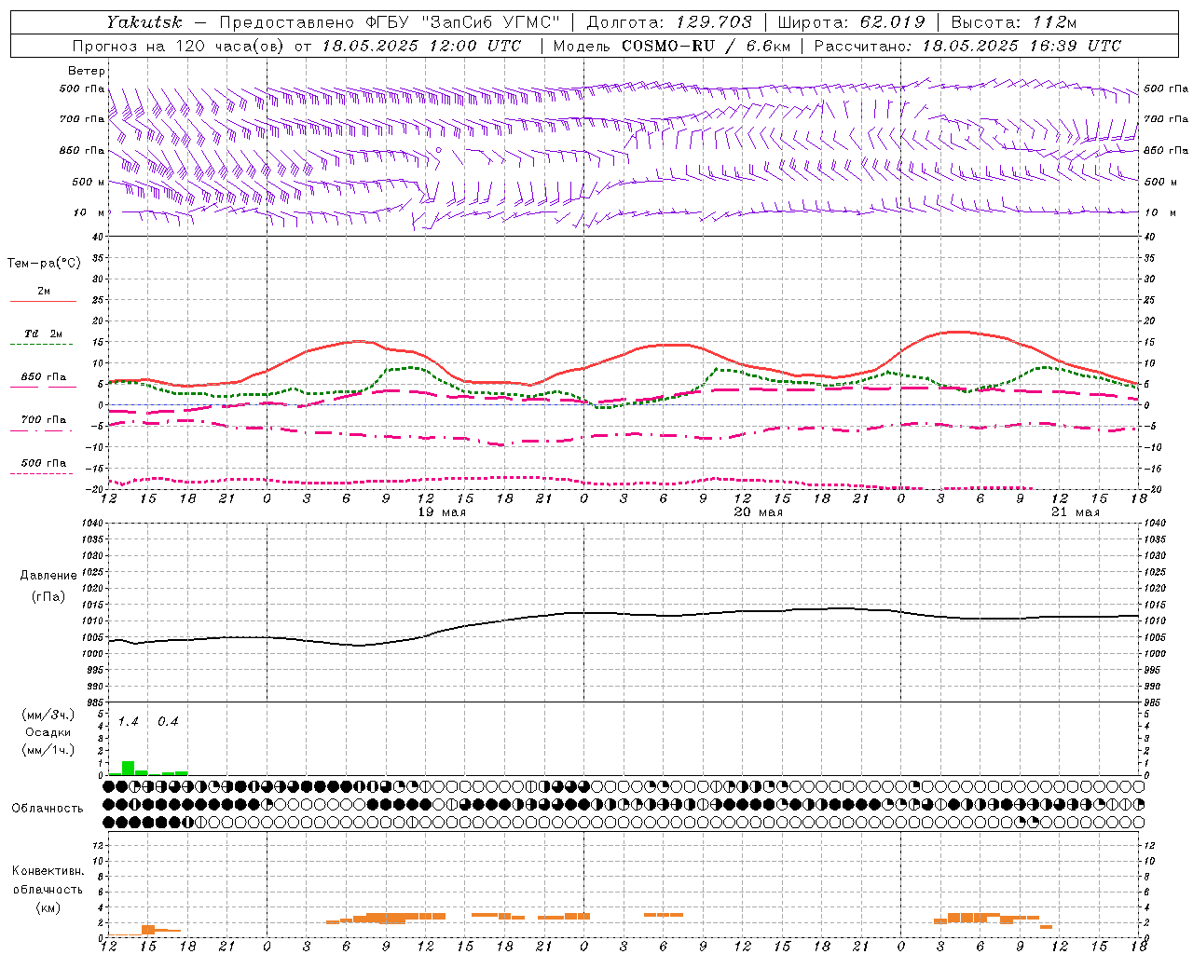The width and height of the screenshot is (1193, 954).
Task: Click the '20 мая' date label
Action: coord(758,512)
